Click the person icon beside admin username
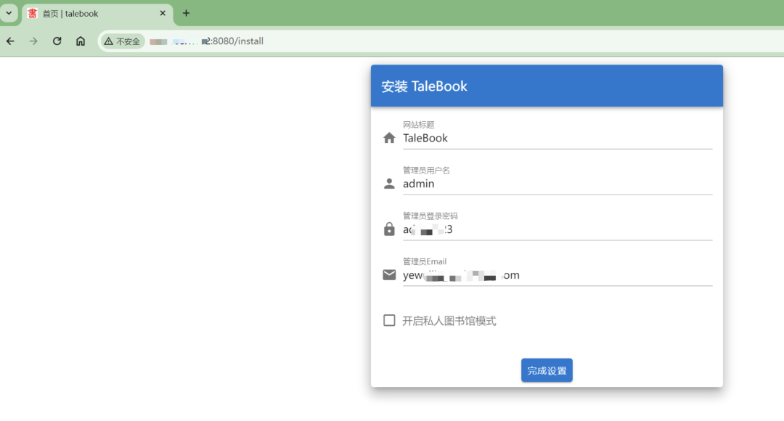The height and width of the screenshot is (421, 784). (389, 184)
